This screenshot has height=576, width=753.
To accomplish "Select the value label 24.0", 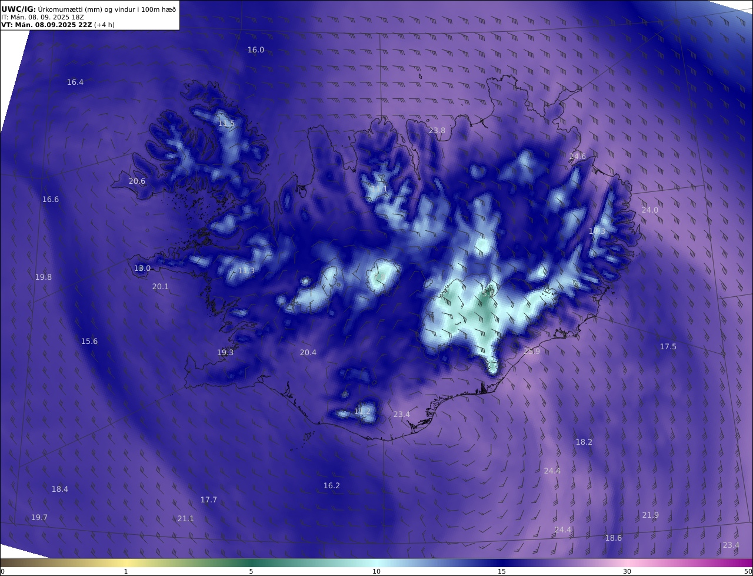I will coord(650,210).
